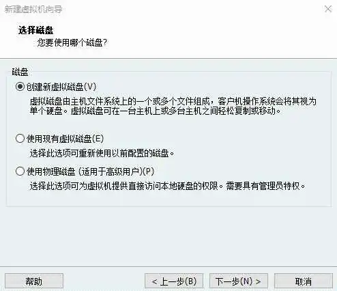Click description 选择此选项可重新使用以前配置的磁盘
This screenshot has height=291, width=337.
102,153
